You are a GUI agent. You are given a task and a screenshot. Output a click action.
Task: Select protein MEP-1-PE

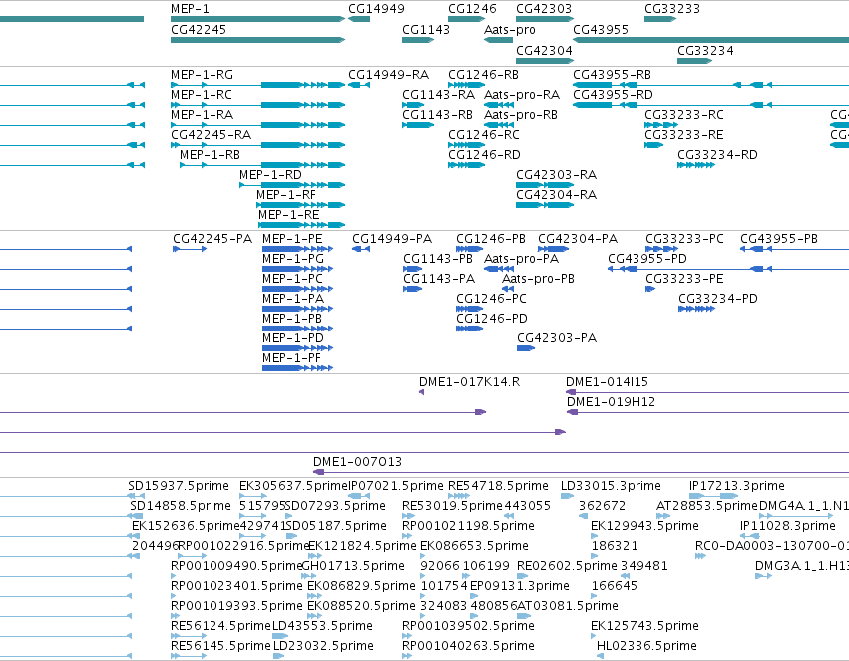click(x=298, y=249)
